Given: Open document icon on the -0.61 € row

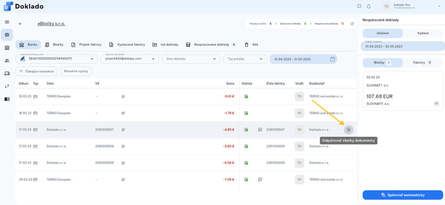Looking at the screenshot, I should pos(246,96).
